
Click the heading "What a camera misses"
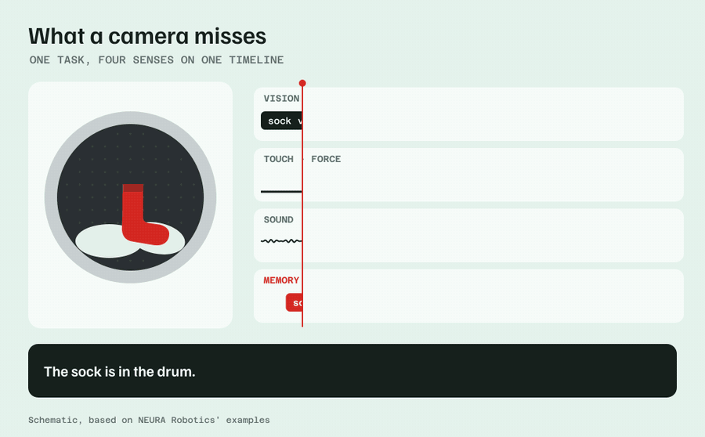[147, 36]
